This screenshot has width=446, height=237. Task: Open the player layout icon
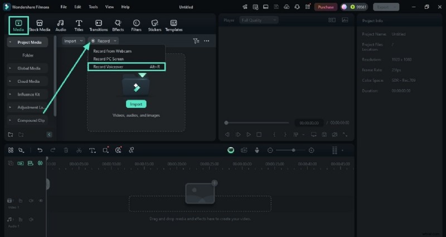tap(332, 20)
